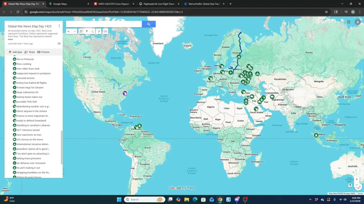Click the layer list scrollbar thumb
The width and height of the screenshot is (364, 204).
tap(61, 147)
